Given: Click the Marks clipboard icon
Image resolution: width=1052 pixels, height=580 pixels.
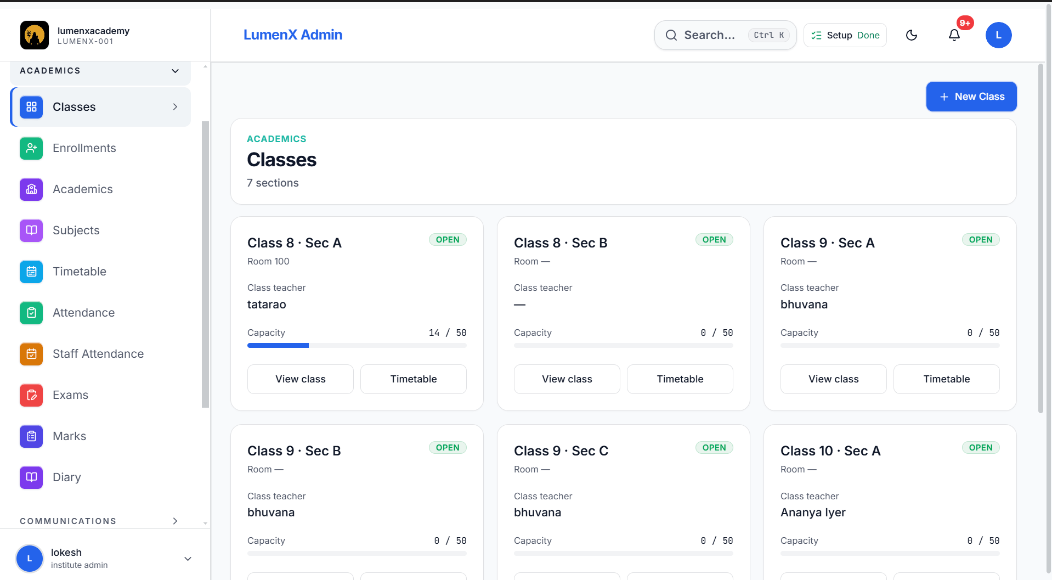Looking at the screenshot, I should click(31, 436).
